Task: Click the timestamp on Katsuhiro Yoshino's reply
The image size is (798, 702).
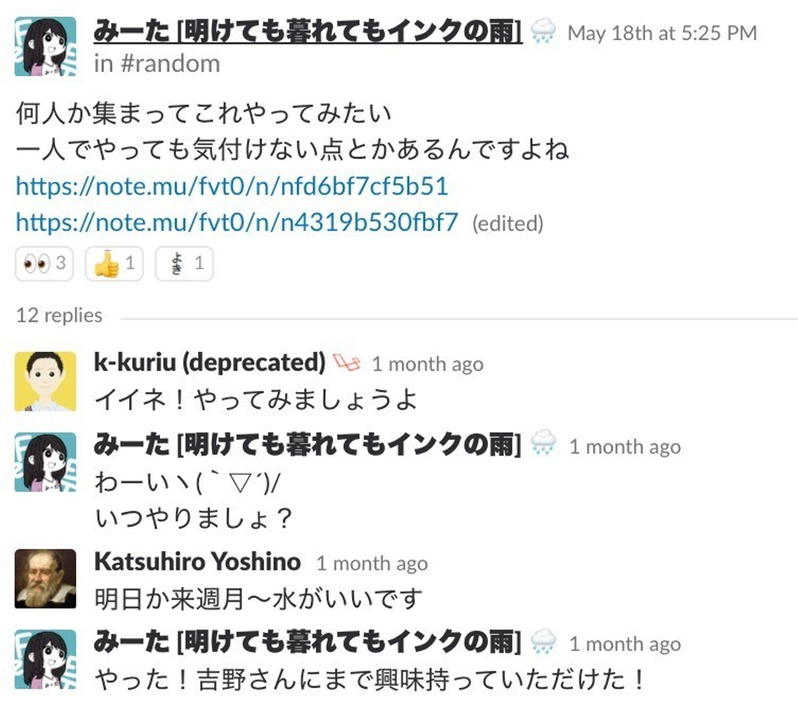Action: (372, 563)
